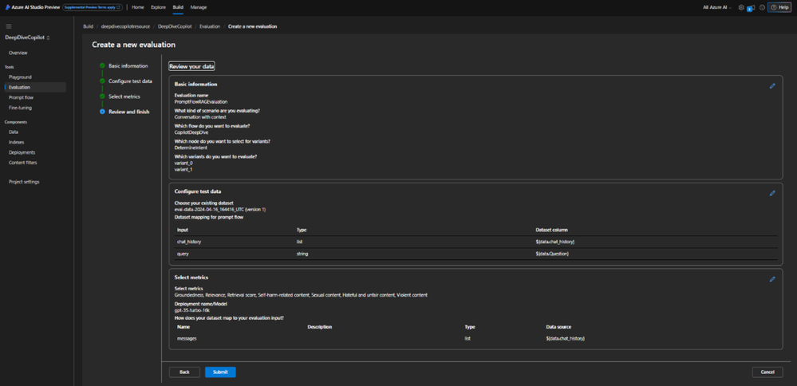Open the notifications announcement icon

751,7
